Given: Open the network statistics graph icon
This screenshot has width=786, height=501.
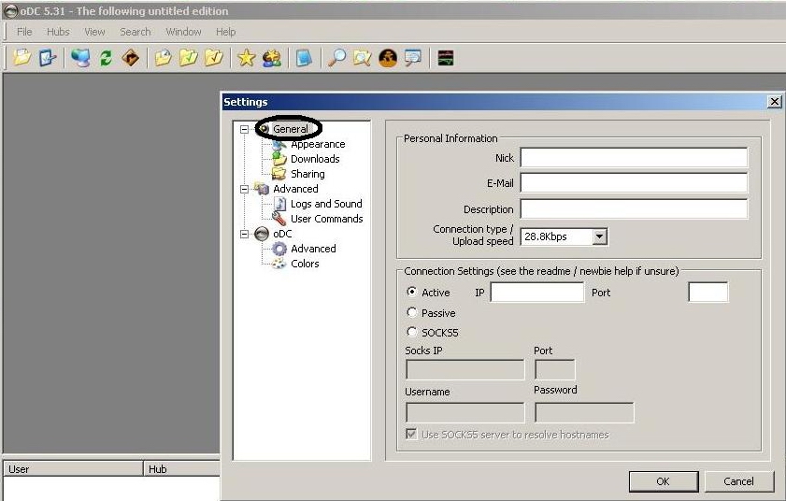Looking at the screenshot, I should pos(446,58).
